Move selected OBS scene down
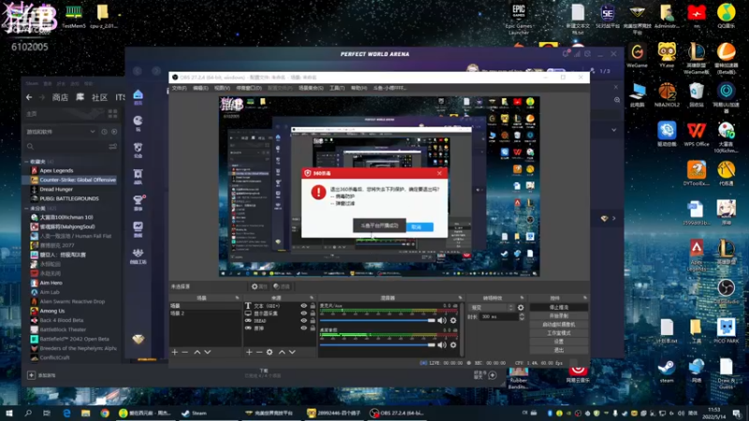Image resolution: width=749 pixels, height=421 pixels. pos(207,353)
